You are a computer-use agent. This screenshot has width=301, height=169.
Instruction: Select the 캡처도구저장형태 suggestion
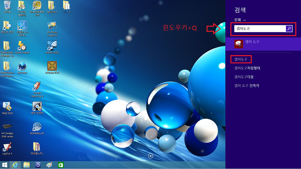(247, 68)
